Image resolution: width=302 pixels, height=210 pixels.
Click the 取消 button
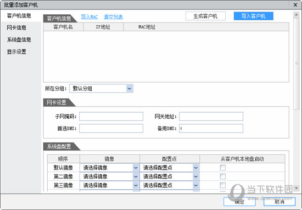pyautogui.click(x=279, y=202)
